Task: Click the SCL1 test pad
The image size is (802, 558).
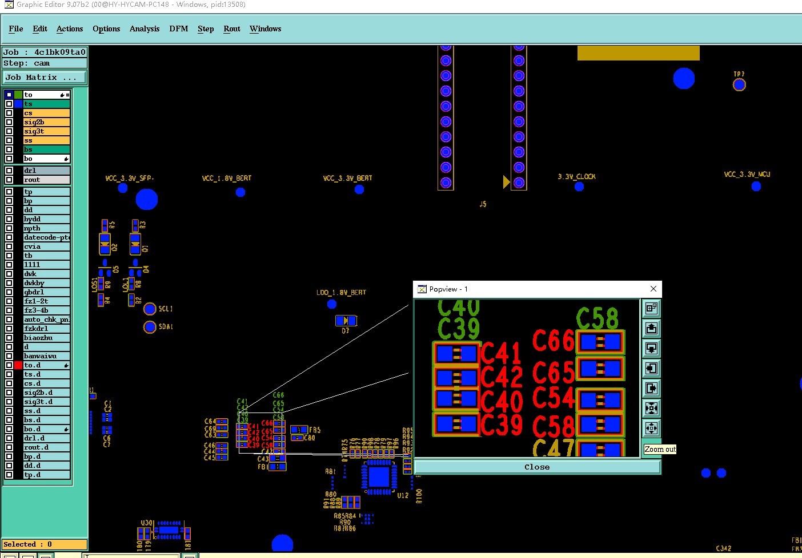Action: pyautogui.click(x=150, y=309)
